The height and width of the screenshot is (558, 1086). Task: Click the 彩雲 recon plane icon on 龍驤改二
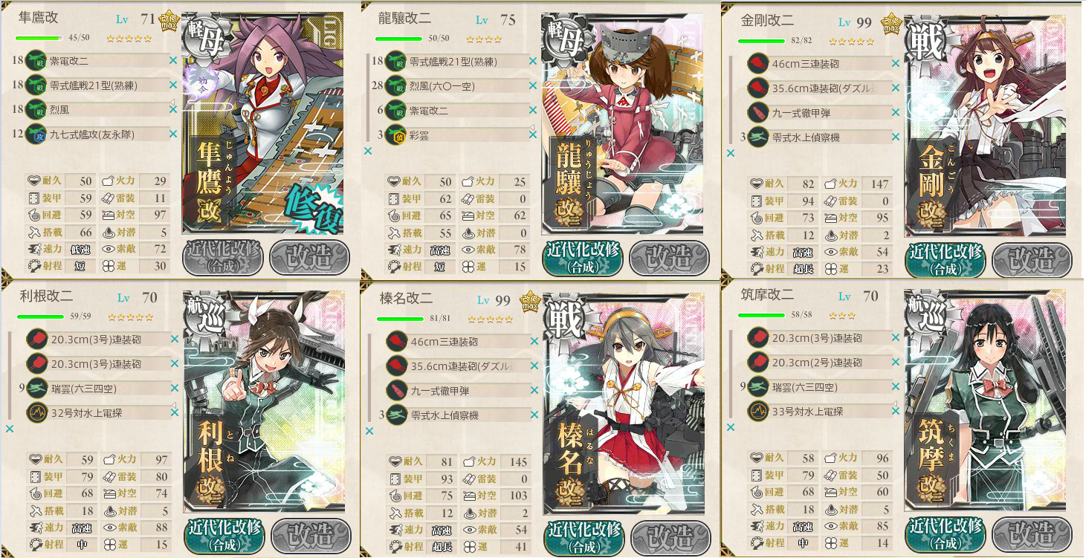(395, 137)
